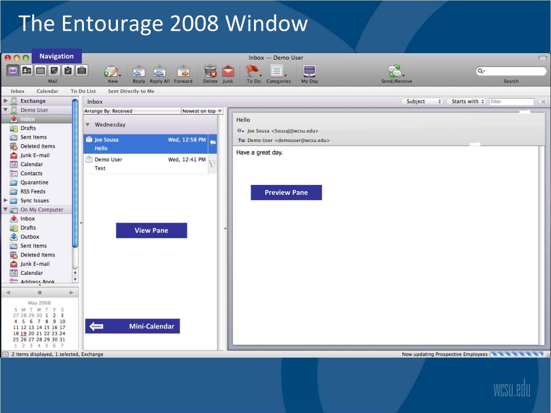551x413 pixels.
Task: Click in the Filter text field
Action: click(x=512, y=102)
